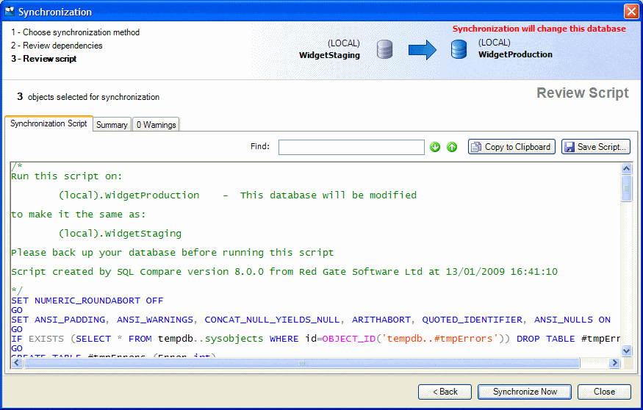Click 'Synchronization will change this database' warning
The height and width of the screenshot is (410, 643).
point(539,29)
